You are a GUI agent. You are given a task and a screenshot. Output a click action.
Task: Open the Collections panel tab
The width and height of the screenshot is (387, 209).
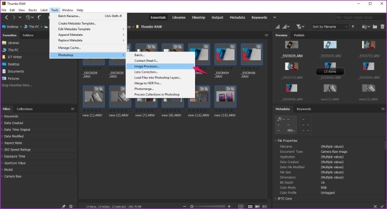(24, 109)
